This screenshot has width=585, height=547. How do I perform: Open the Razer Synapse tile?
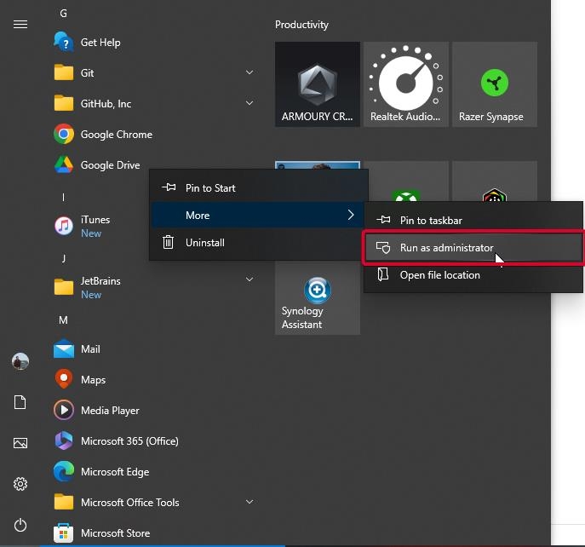click(x=495, y=84)
